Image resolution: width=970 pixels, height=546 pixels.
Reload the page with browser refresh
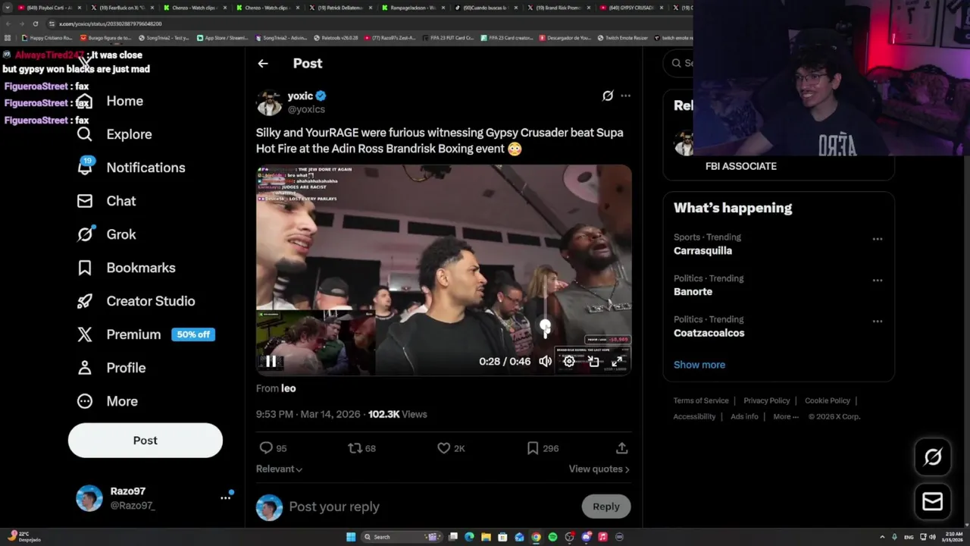coord(35,24)
